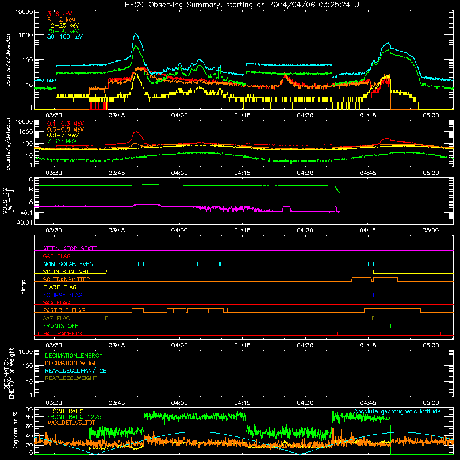Image resolution: width=460 pixels, height=460 pixels.
Task: Click the REAR_DEC_WEIGHT legend label
Action: pos(71,378)
